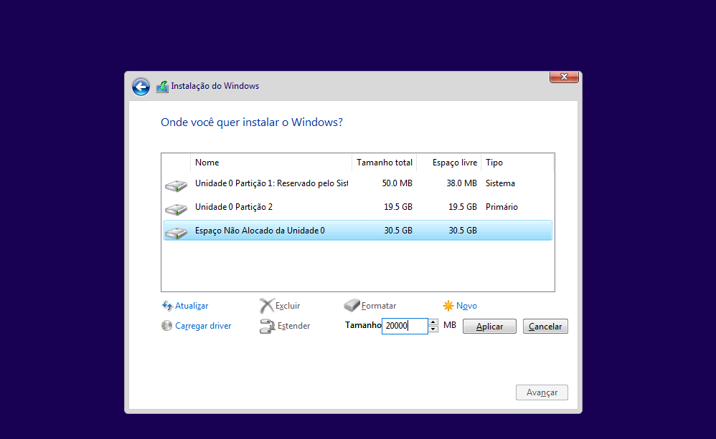Close the Instalação do Windows dialog
This screenshot has height=439, width=716.
coord(564,77)
